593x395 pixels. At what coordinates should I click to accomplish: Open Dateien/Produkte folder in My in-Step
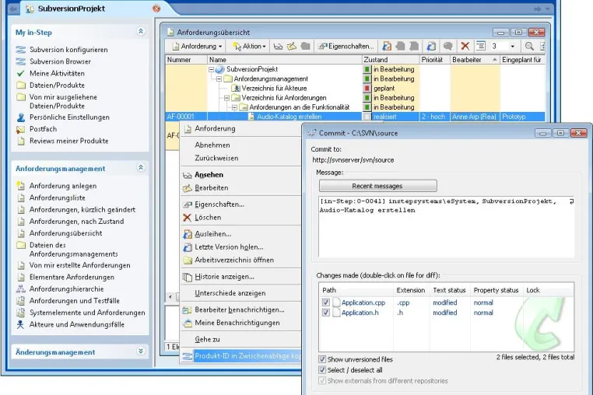click(57, 85)
